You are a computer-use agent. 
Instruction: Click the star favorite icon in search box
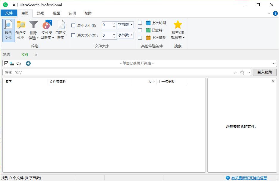pyautogui.click(x=242, y=73)
